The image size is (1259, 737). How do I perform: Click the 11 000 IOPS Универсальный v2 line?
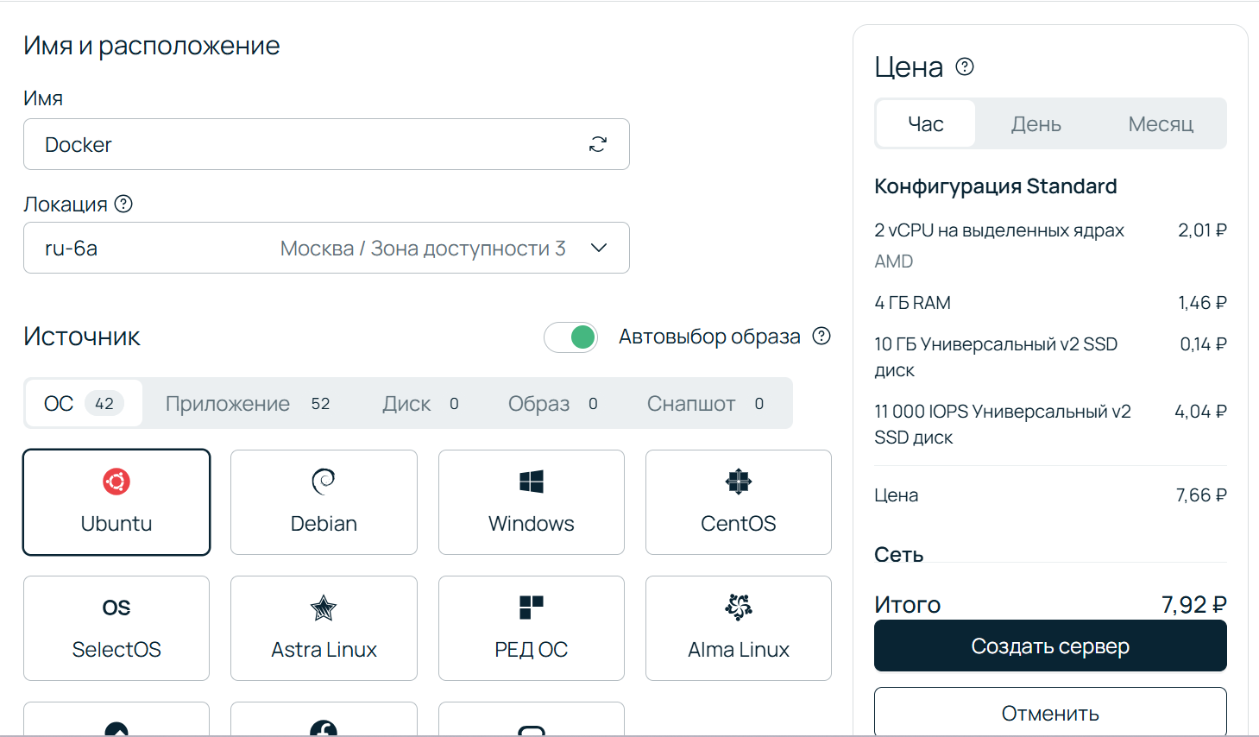click(x=1050, y=424)
